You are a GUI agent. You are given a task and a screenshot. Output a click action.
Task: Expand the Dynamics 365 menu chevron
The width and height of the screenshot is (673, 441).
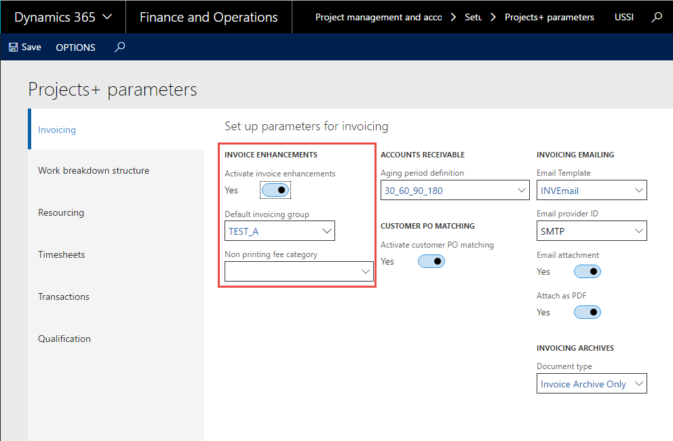click(x=107, y=16)
